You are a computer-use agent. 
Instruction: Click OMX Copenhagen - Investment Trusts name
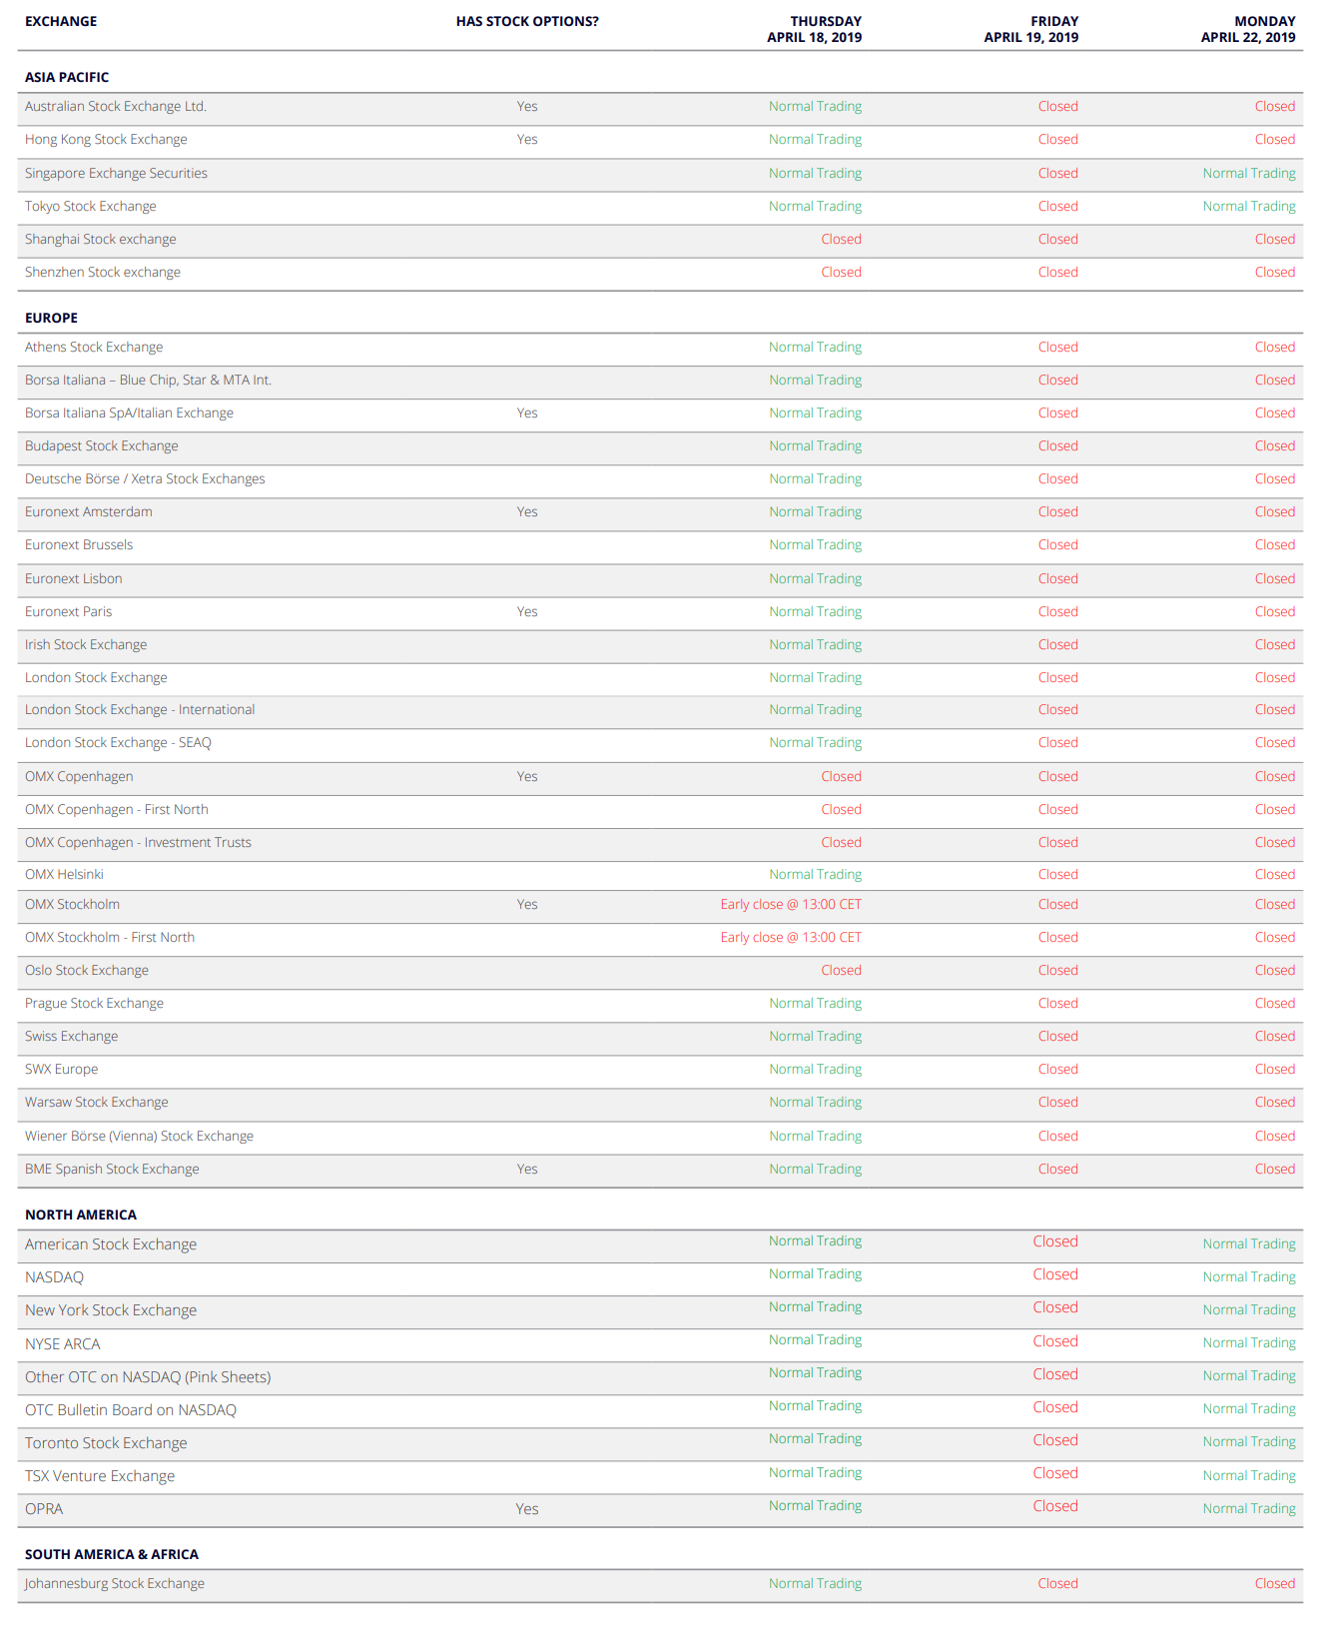click(138, 842)
